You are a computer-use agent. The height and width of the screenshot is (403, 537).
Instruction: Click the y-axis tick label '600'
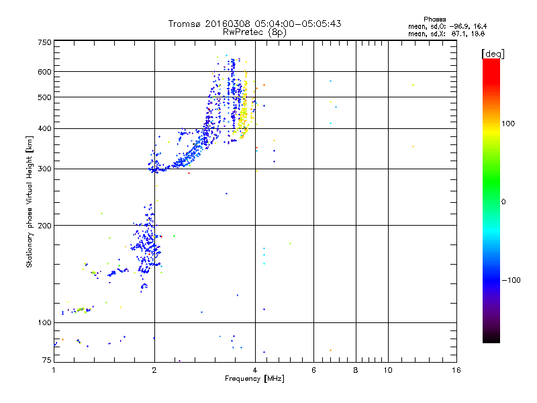(45, 72)
